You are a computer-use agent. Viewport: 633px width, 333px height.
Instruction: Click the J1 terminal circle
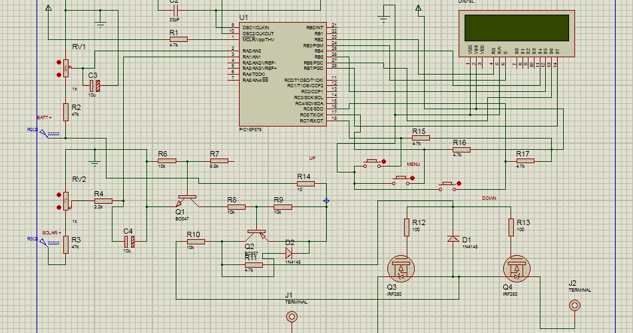point(292,316)
